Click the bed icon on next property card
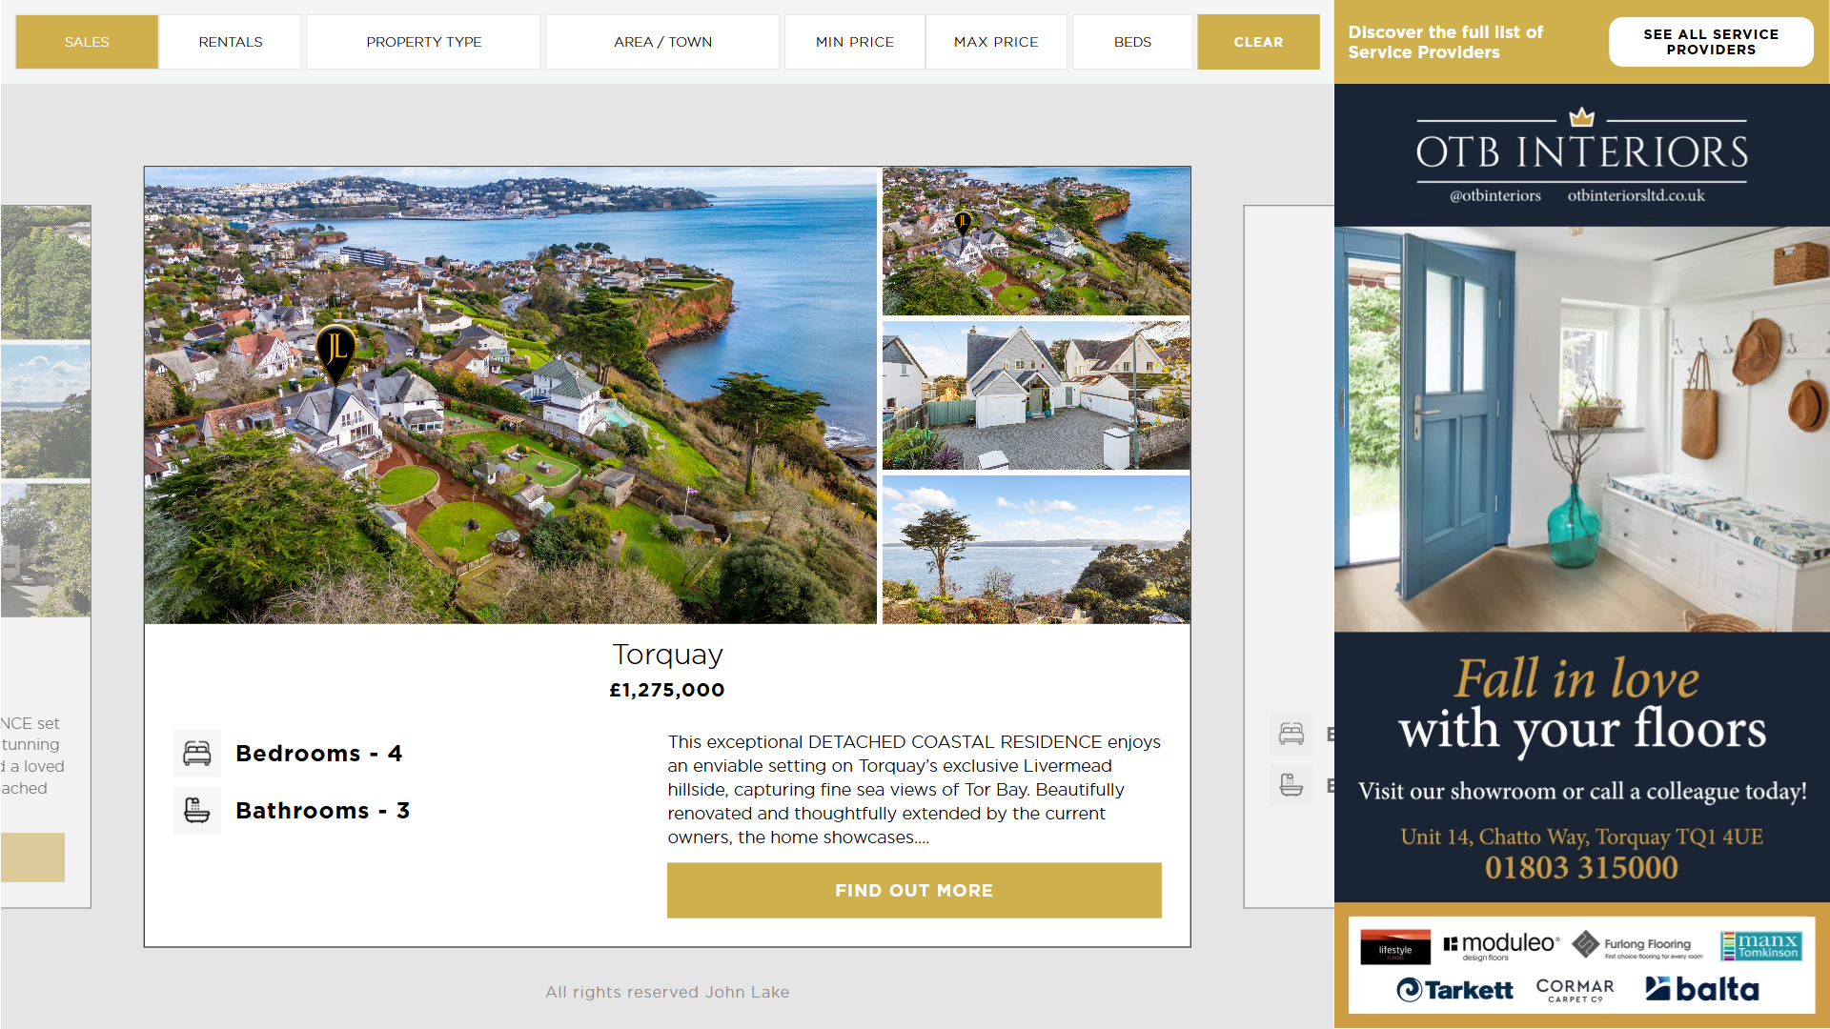Viewport: 1830px width, 1029px height. coord(1291,734)
